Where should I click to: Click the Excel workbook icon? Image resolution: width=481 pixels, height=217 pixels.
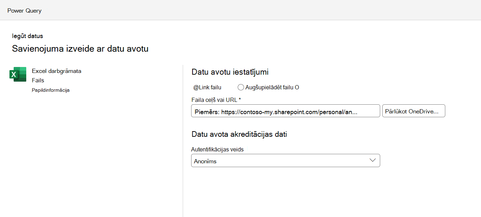pyautogui.click(x=18, y=74)
